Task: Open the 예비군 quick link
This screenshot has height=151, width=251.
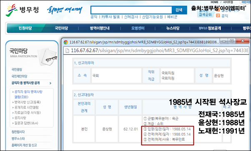Action: (x=172, y=17)
